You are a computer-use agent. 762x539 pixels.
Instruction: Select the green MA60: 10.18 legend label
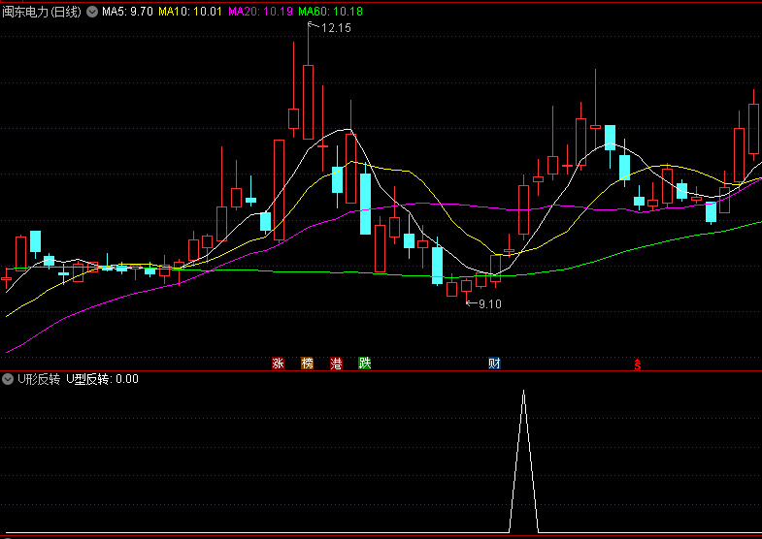point(331,12)
